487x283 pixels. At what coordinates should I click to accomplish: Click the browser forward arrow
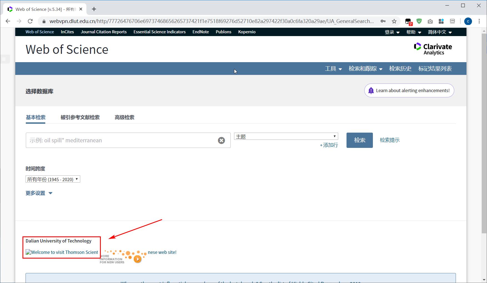click(x=19, y=21)
